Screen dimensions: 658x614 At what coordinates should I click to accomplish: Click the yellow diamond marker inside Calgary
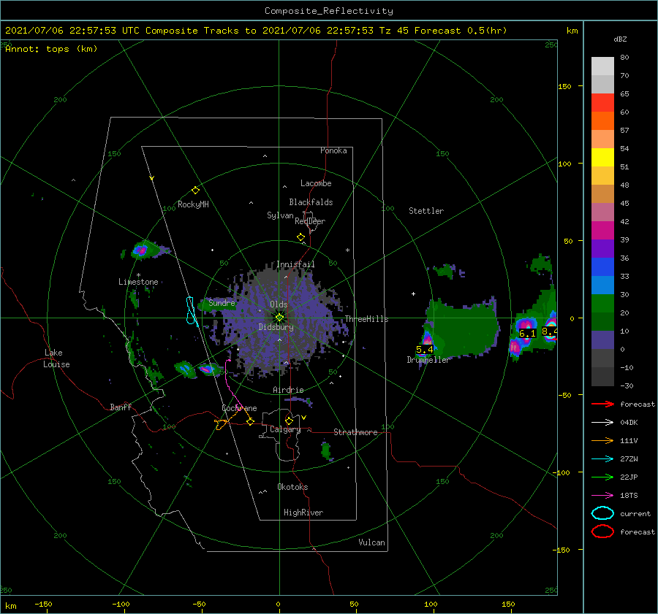coord(289,421)
